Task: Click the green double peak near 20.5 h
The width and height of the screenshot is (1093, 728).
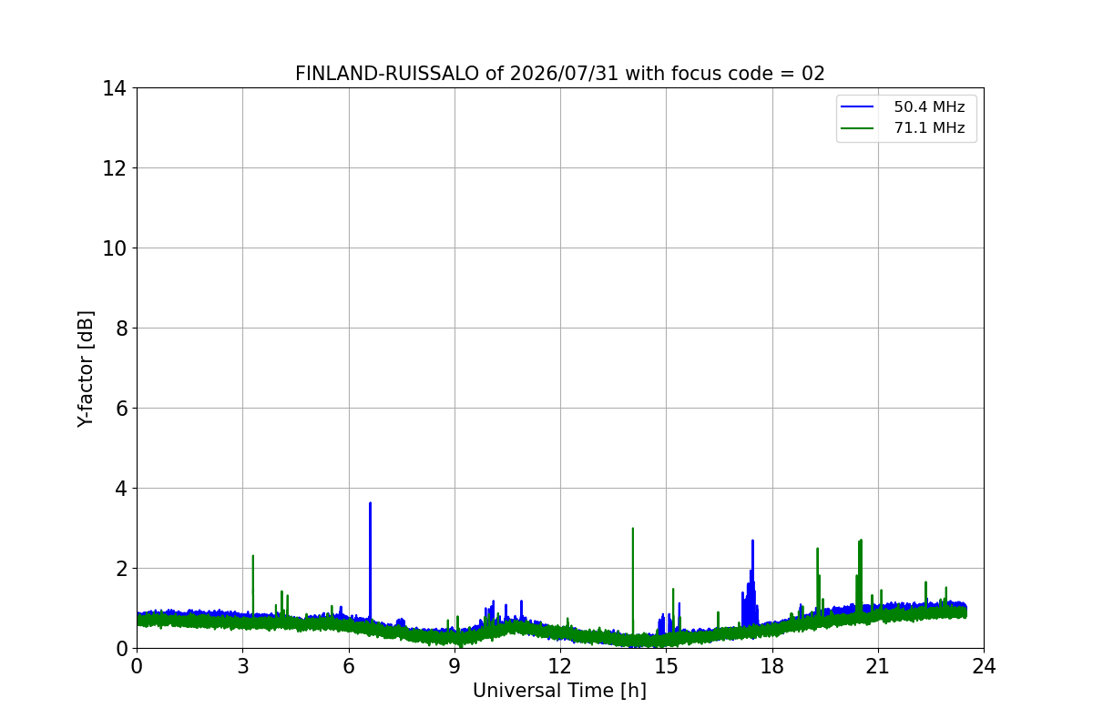Action: coord(860,541)
